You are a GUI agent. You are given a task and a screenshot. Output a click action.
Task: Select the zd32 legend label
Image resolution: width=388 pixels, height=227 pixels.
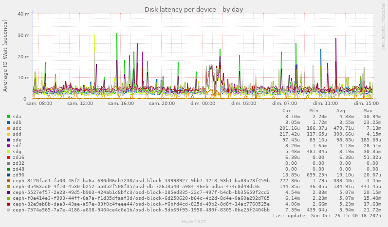click(x=18, y=163)
